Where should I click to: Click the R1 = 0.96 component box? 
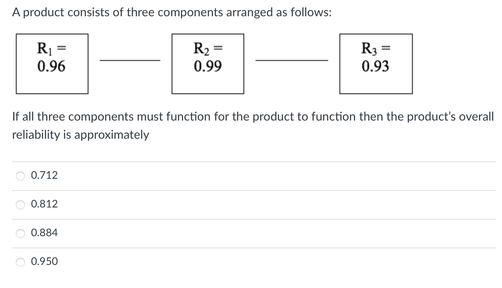click(x=52, y=63)
